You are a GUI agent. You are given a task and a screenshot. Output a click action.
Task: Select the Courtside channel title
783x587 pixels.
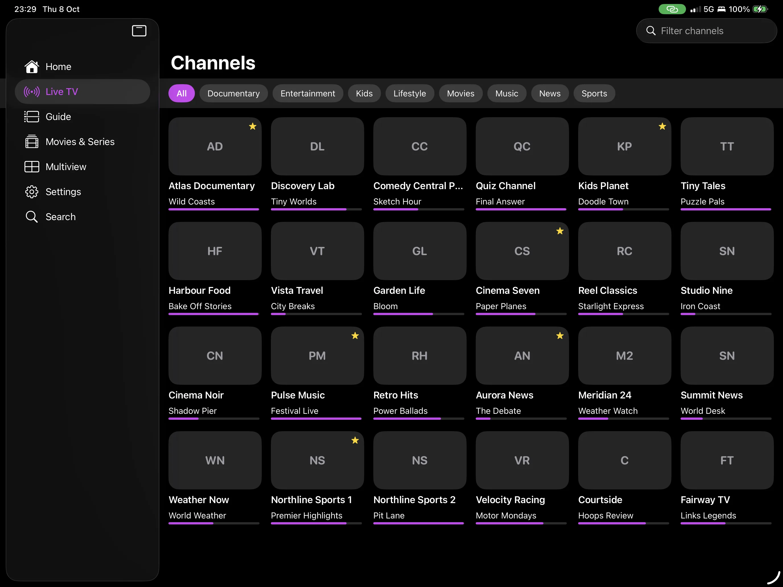600,500
